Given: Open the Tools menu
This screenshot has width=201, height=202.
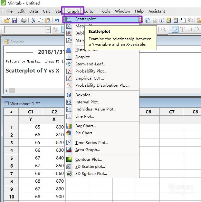Looking at the screenshot, I should [x=105, y=11].
